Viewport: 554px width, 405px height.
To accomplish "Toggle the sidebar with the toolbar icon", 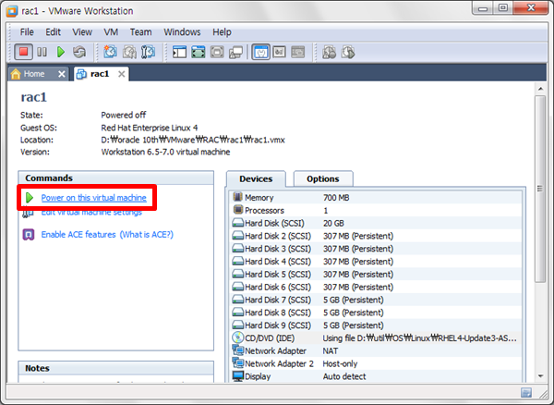I will tap(179, 52).
